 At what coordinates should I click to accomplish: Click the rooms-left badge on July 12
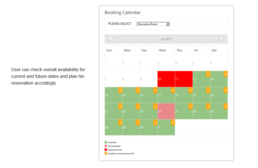pyautogui.click(x=208, y=74)
